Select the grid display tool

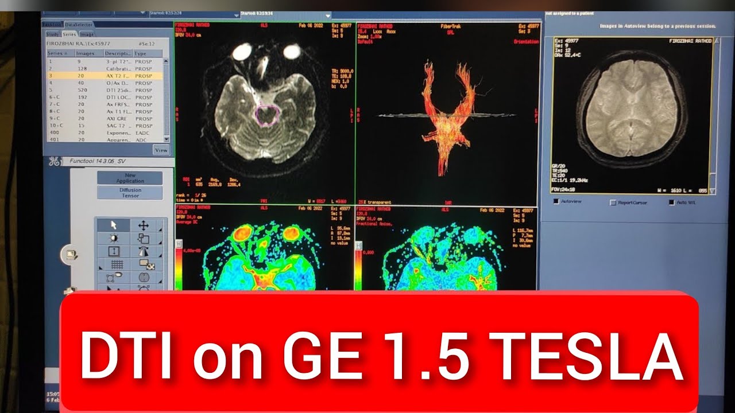tap(117, 264)
